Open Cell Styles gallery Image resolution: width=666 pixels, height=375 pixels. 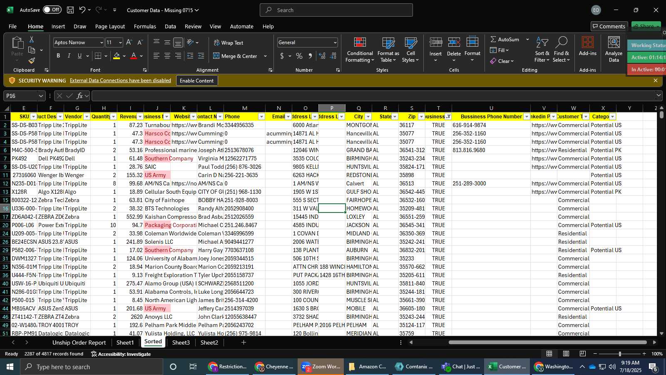click(x=410, y=50)
